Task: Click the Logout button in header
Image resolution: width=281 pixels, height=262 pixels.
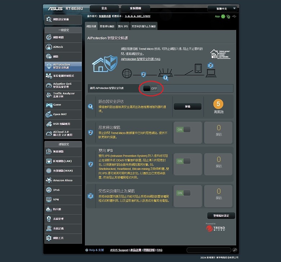Action: pyautogui.click(x=104, y=8)
